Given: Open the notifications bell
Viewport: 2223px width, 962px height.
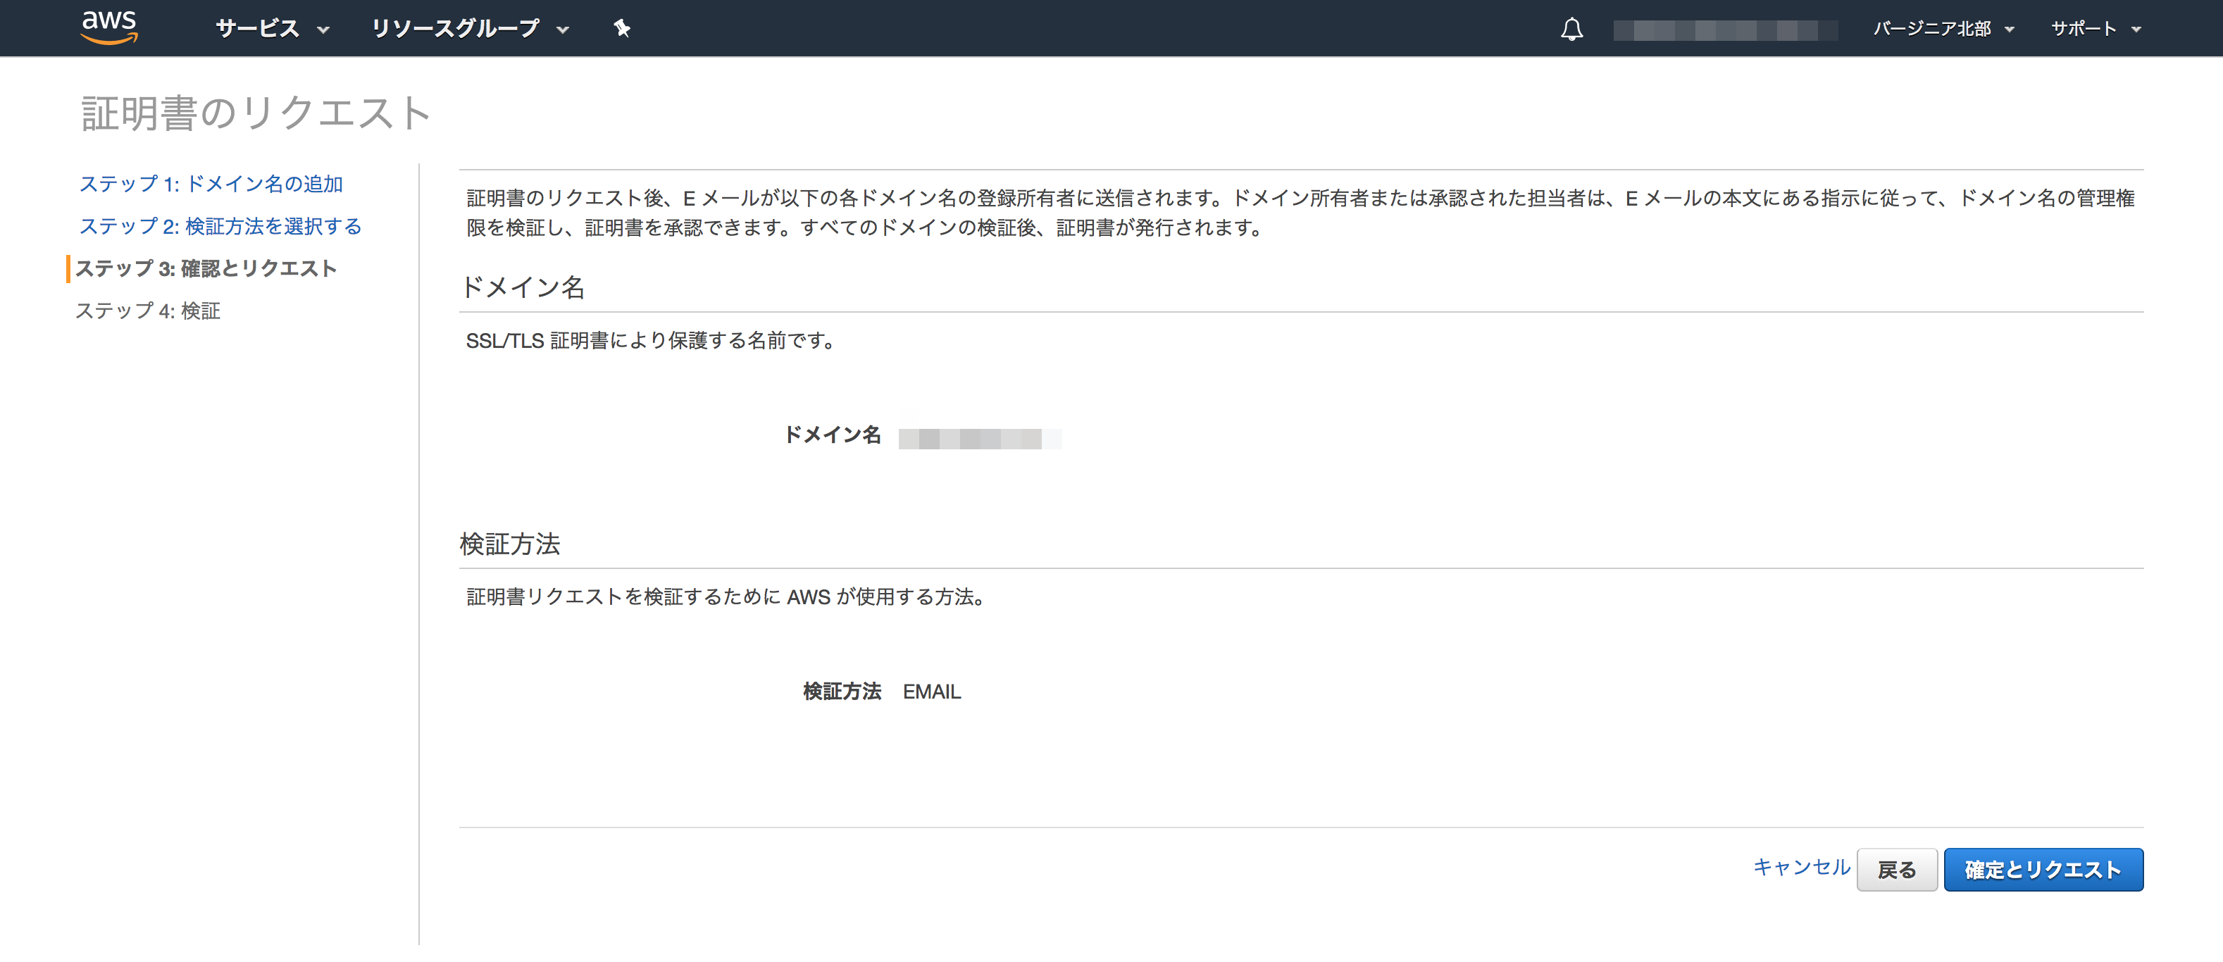Looking at the screenshot, I should pos(1571,30).
